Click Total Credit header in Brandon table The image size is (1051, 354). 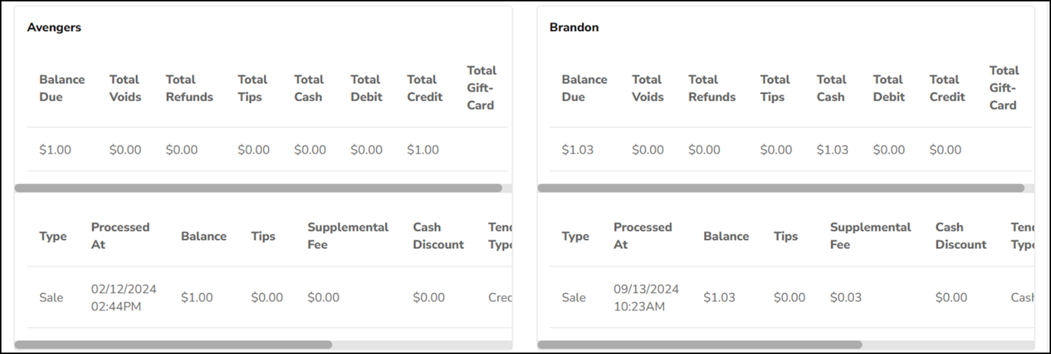pyautogui.click(x=947, y=88)
